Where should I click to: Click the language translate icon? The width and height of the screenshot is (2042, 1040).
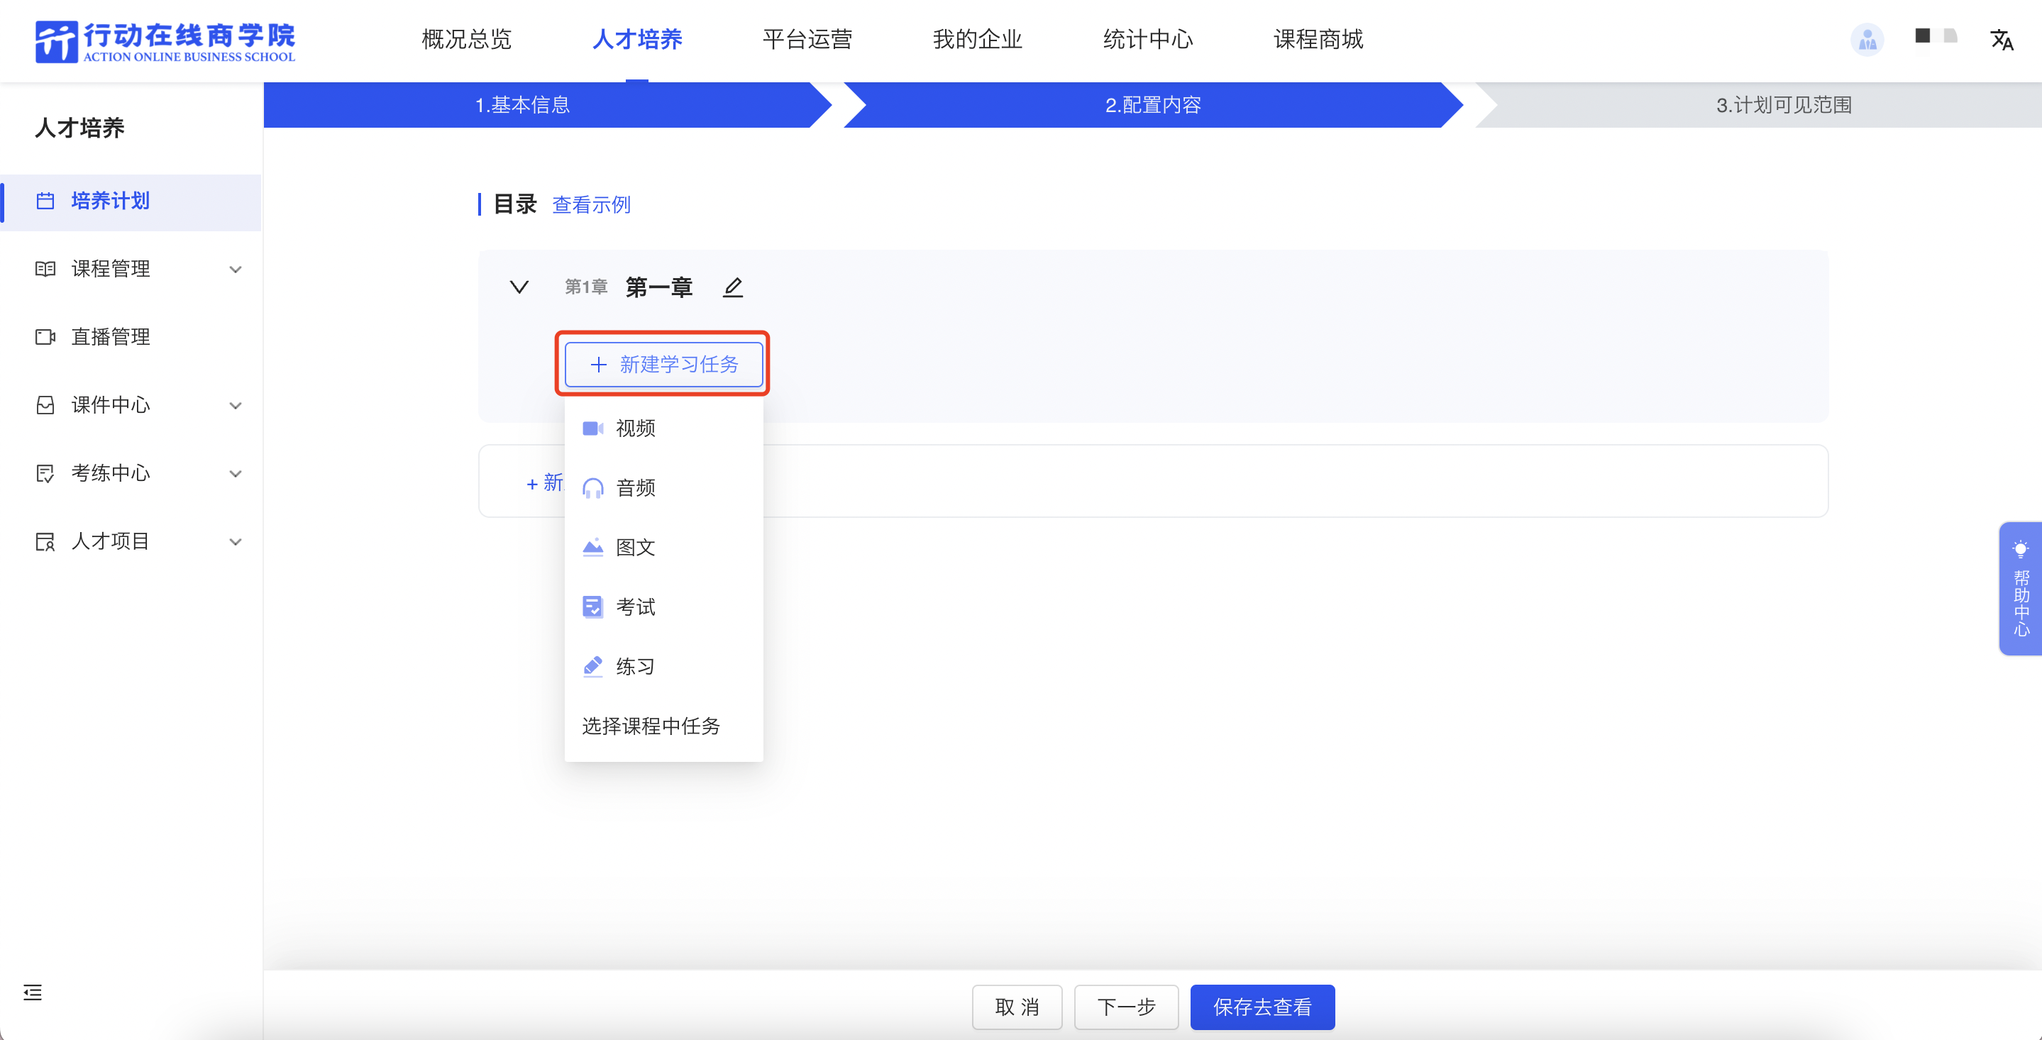[x=2002, y=40]
